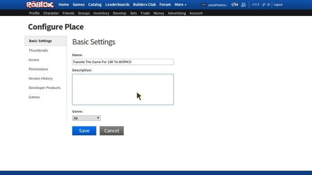The height and width of the screenshot is (175, 312).
Task: Log out using the Logout link
Action: (278, 4)
